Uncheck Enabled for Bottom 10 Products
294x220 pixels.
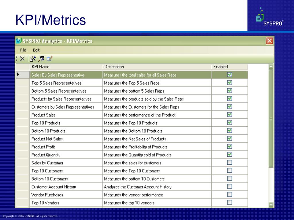pos(229,130)
